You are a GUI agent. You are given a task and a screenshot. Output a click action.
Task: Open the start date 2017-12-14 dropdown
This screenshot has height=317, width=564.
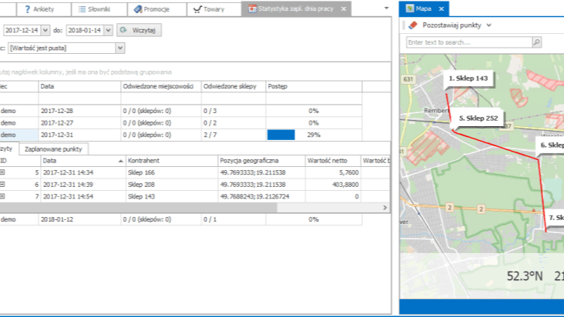point(45,30)
